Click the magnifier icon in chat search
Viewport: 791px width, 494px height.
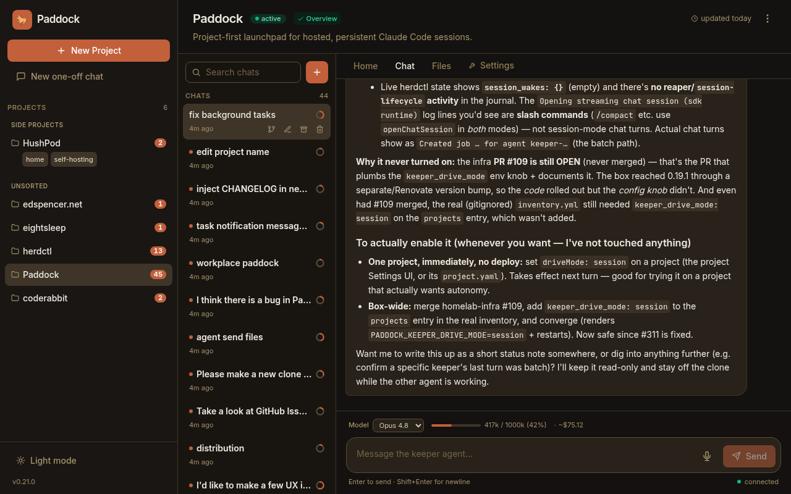point(197,72)
